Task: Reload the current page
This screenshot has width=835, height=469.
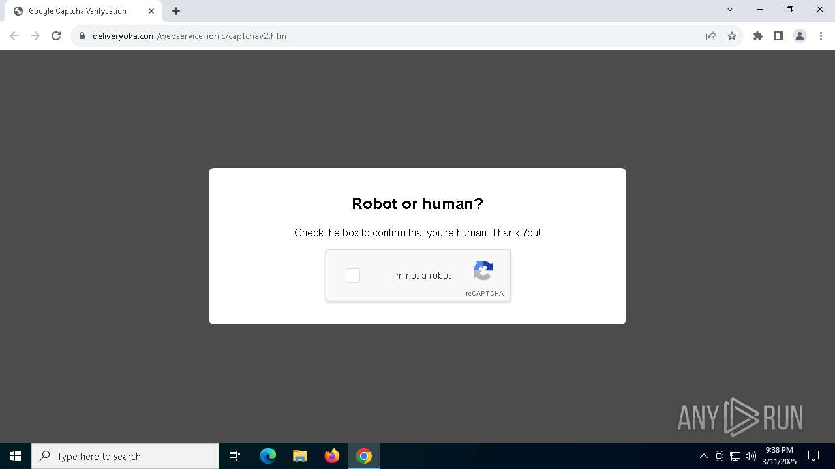Action: click(x=56, y=36)
